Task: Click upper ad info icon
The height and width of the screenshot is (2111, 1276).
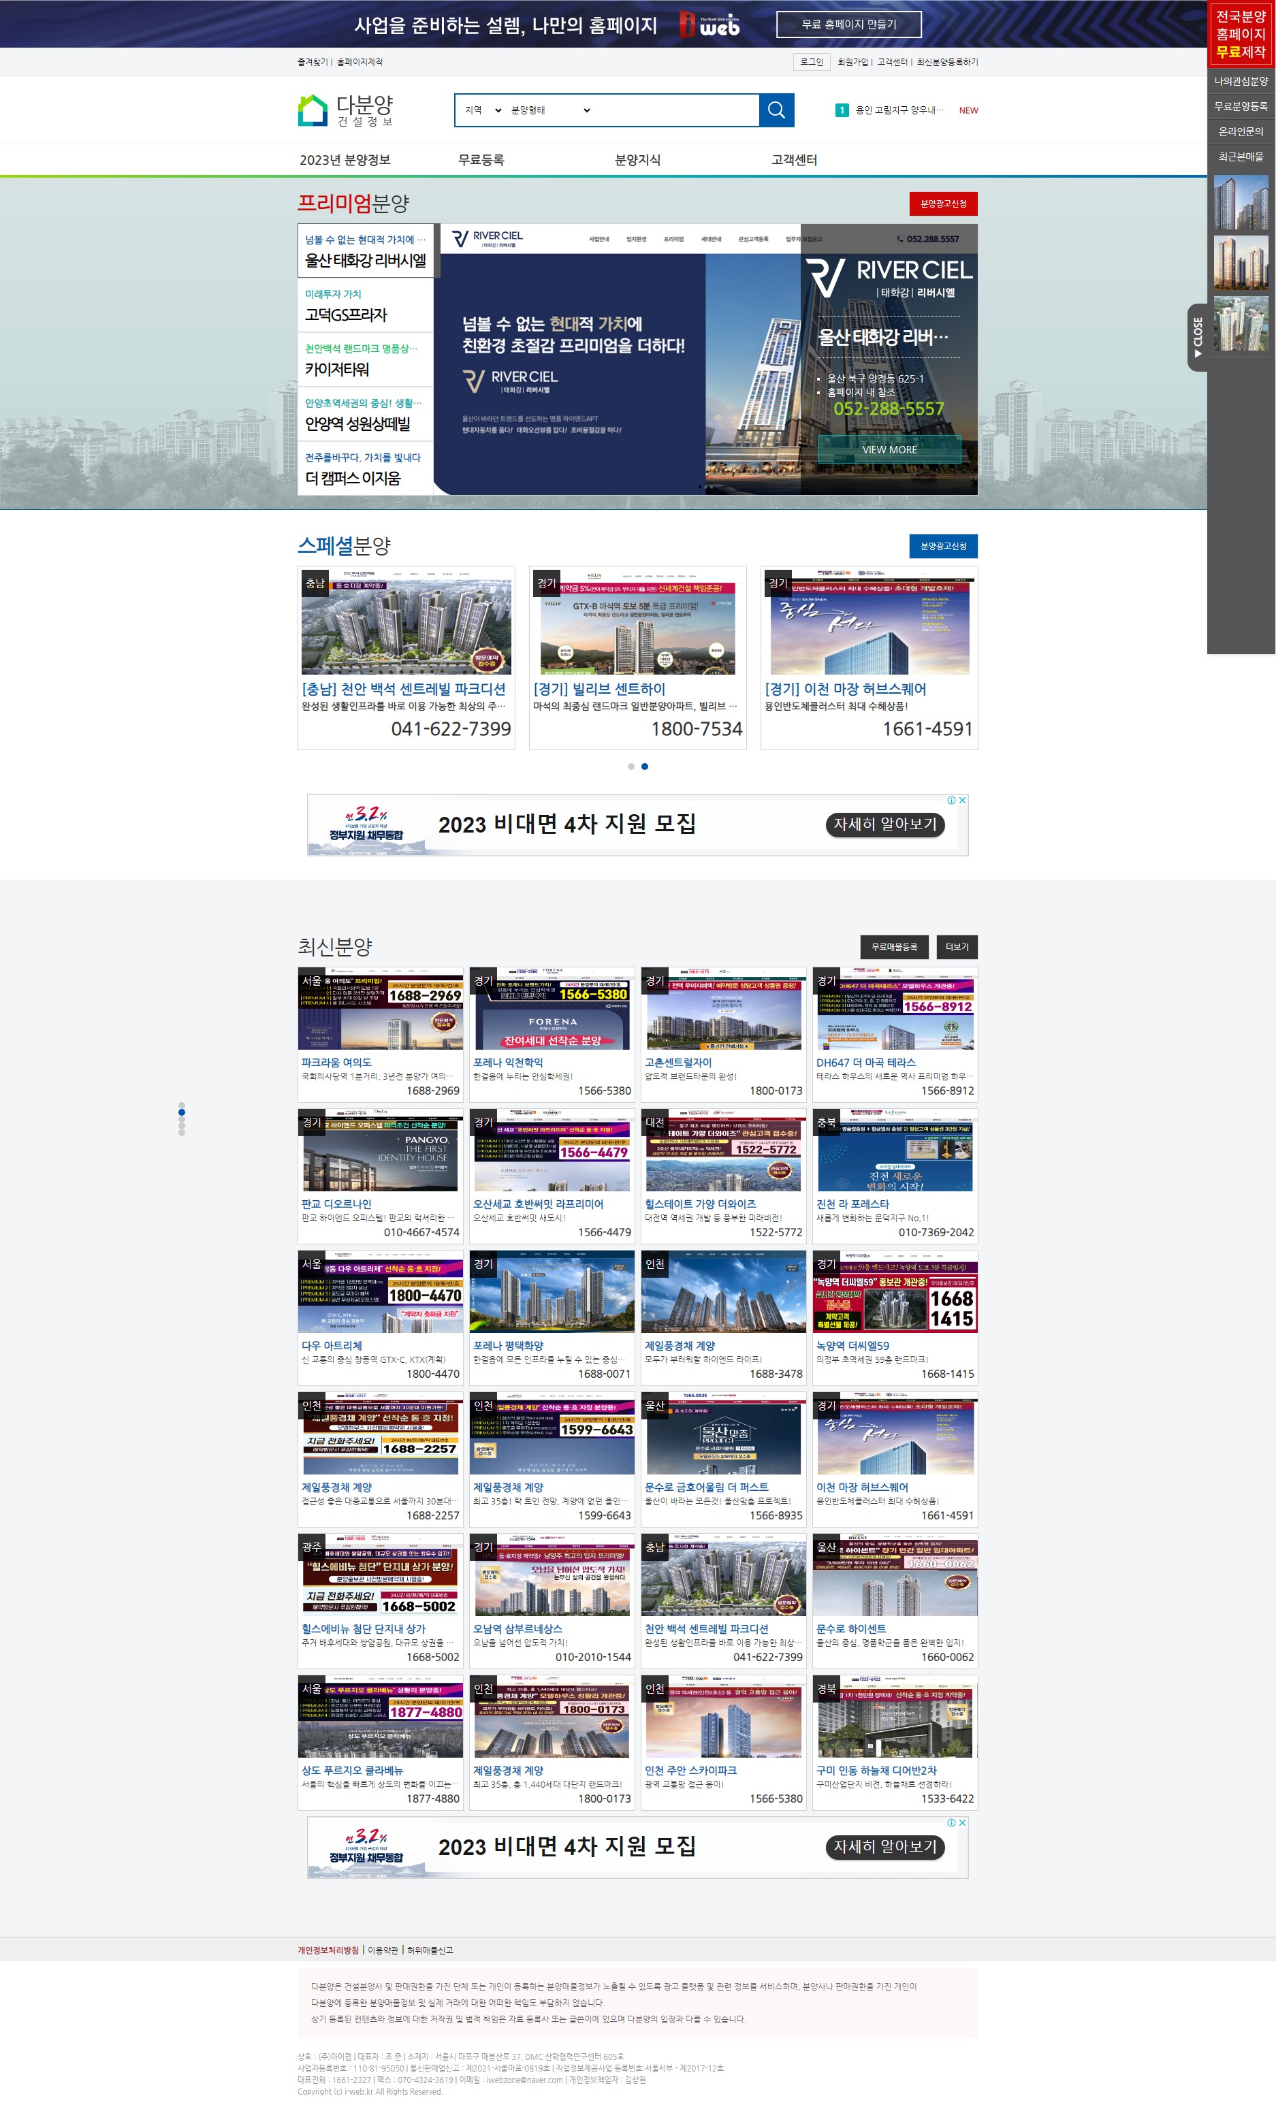Action: click(951, 800)
